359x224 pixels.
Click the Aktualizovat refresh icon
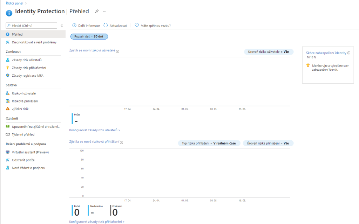[x=106, y=26]
